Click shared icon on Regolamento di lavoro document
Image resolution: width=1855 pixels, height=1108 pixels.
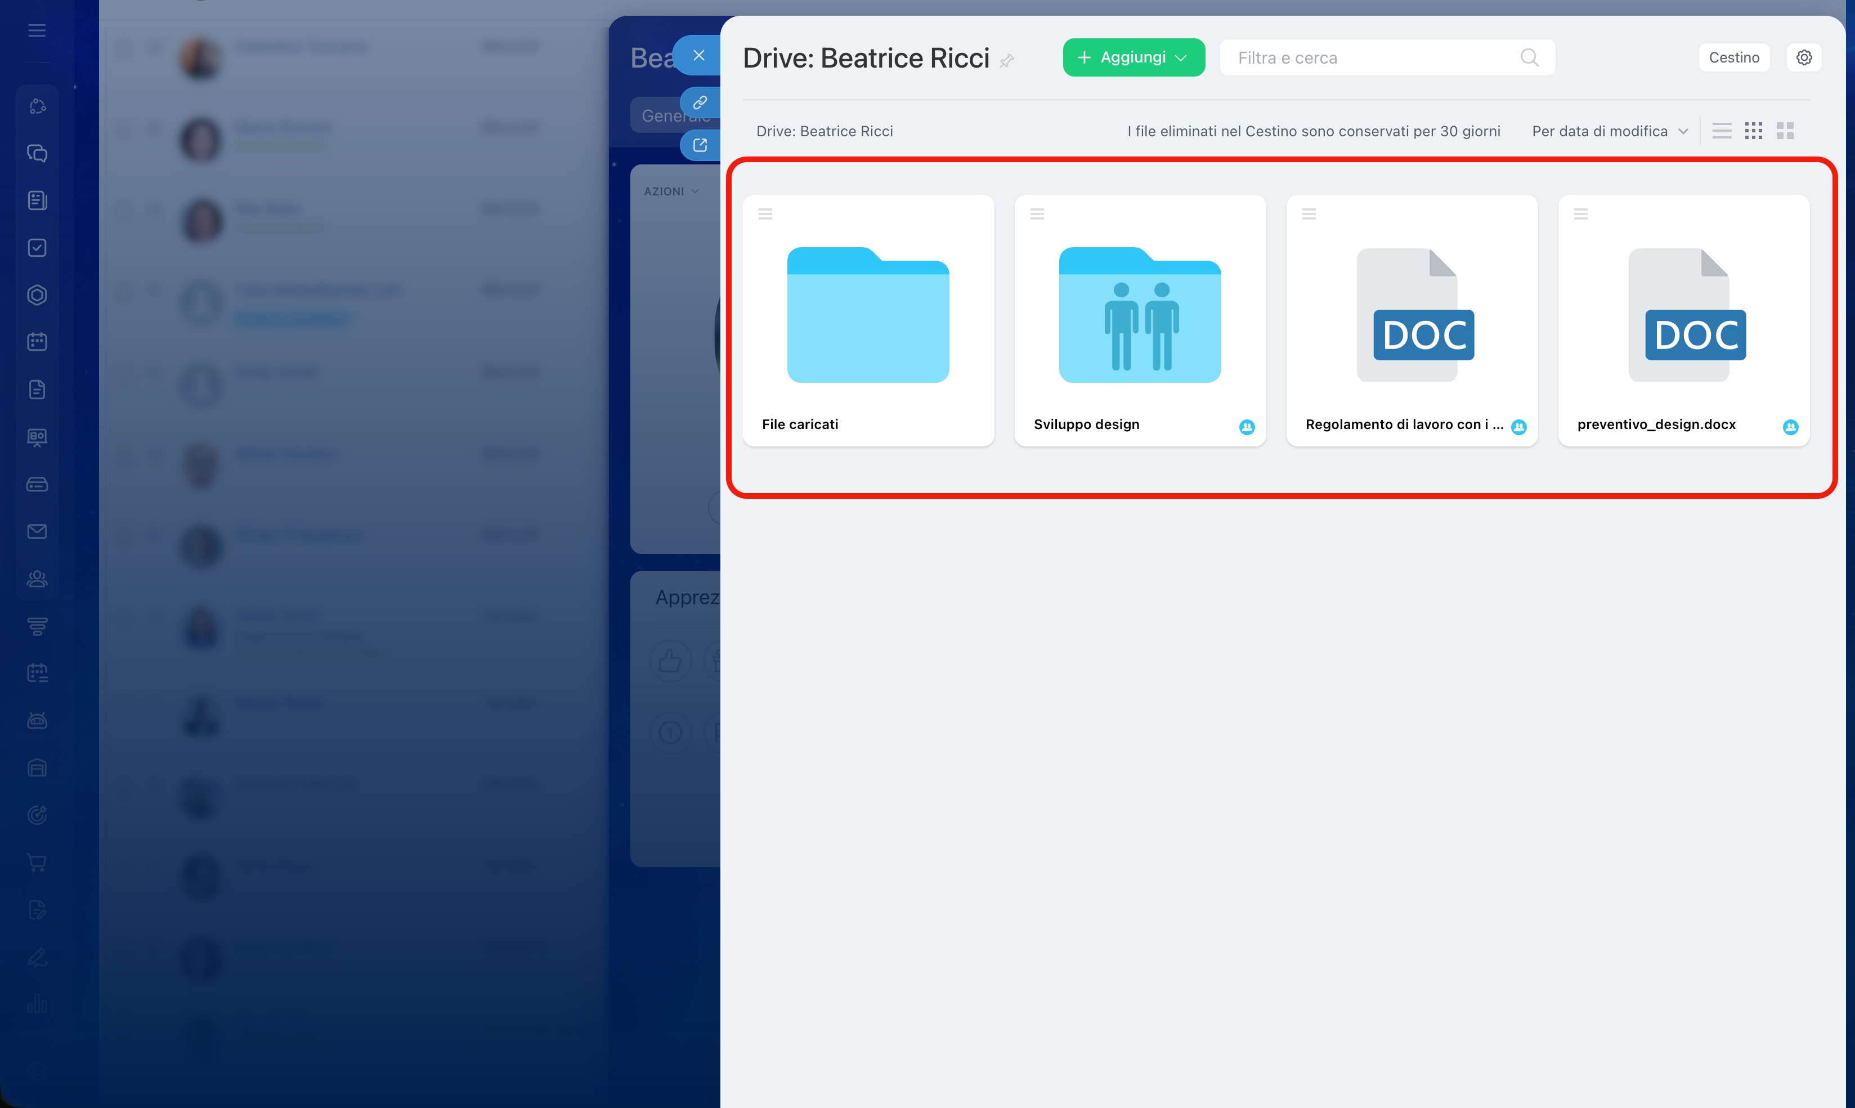[x=1518, y=427]
